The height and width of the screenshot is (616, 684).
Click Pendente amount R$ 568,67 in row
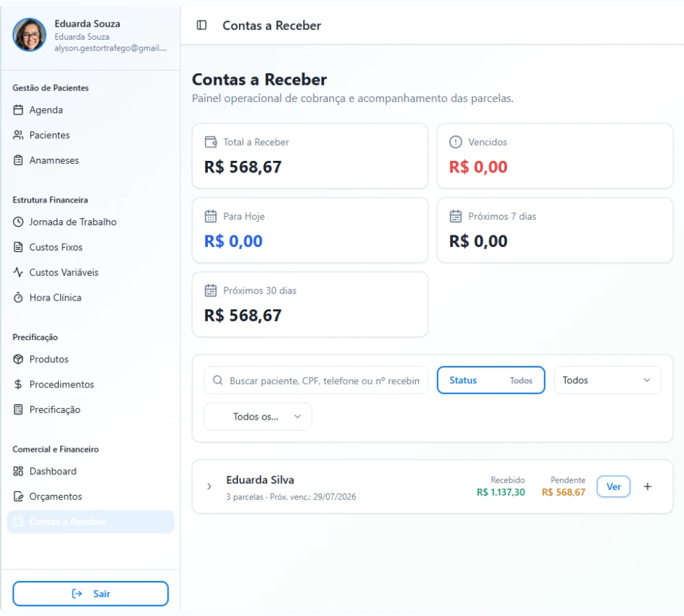pyautogui.click(x=564, y=492)
